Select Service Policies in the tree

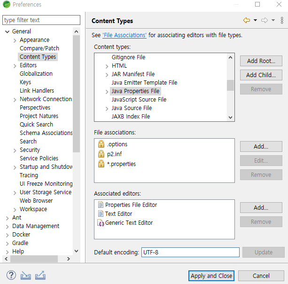click(x=39, y=158)
